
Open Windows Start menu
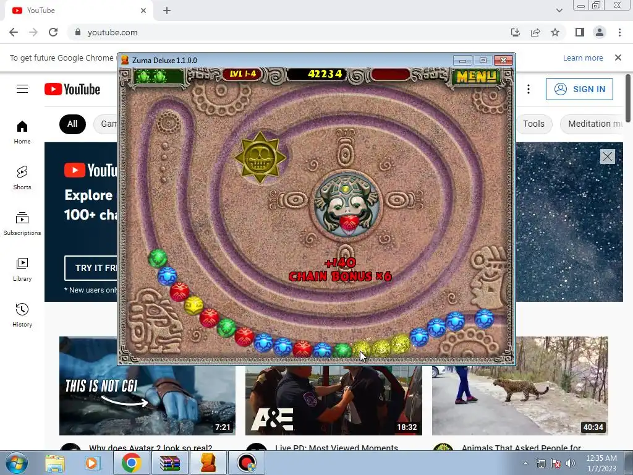16,463
